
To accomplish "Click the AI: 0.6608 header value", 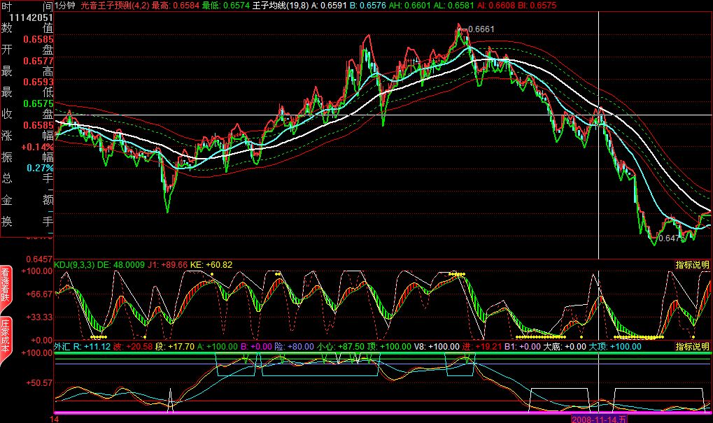I will (x=495, y=6).
